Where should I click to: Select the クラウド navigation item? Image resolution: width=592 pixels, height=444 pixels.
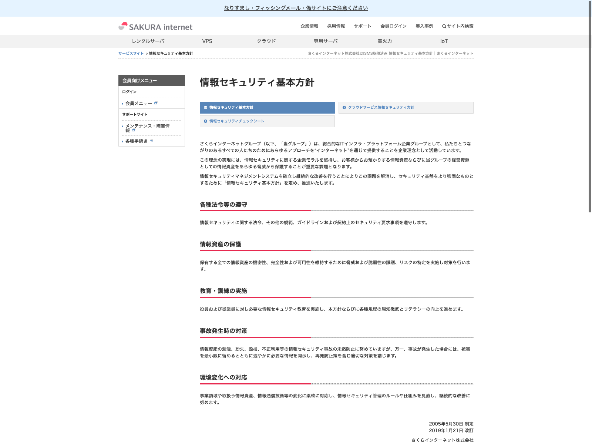pyautogui.click(x=266, y=41)
